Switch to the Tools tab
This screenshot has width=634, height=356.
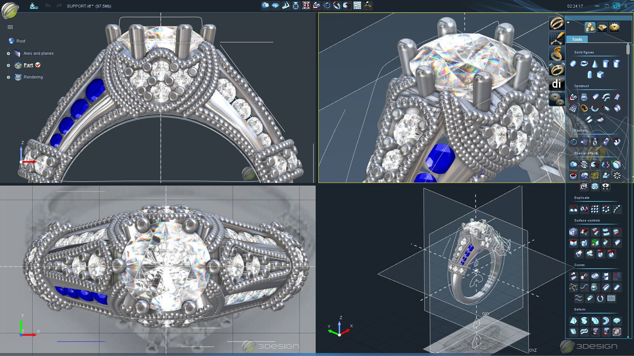click(577, 39)
